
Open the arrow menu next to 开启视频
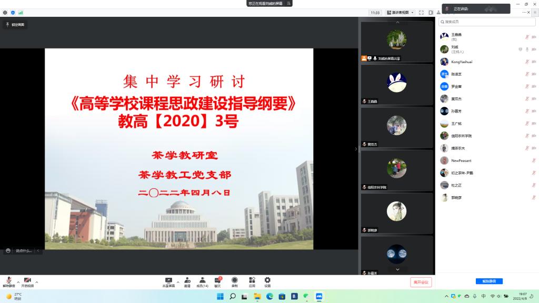[36, 282]
